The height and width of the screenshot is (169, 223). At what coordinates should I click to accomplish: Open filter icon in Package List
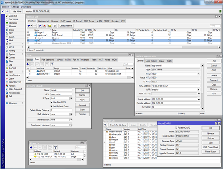(x=105, y=125)
